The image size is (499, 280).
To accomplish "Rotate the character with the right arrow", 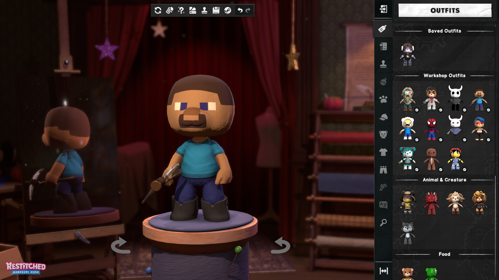I will click(280, 245).
